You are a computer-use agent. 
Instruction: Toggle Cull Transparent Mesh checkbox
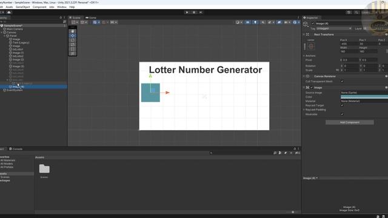(342, 81)
